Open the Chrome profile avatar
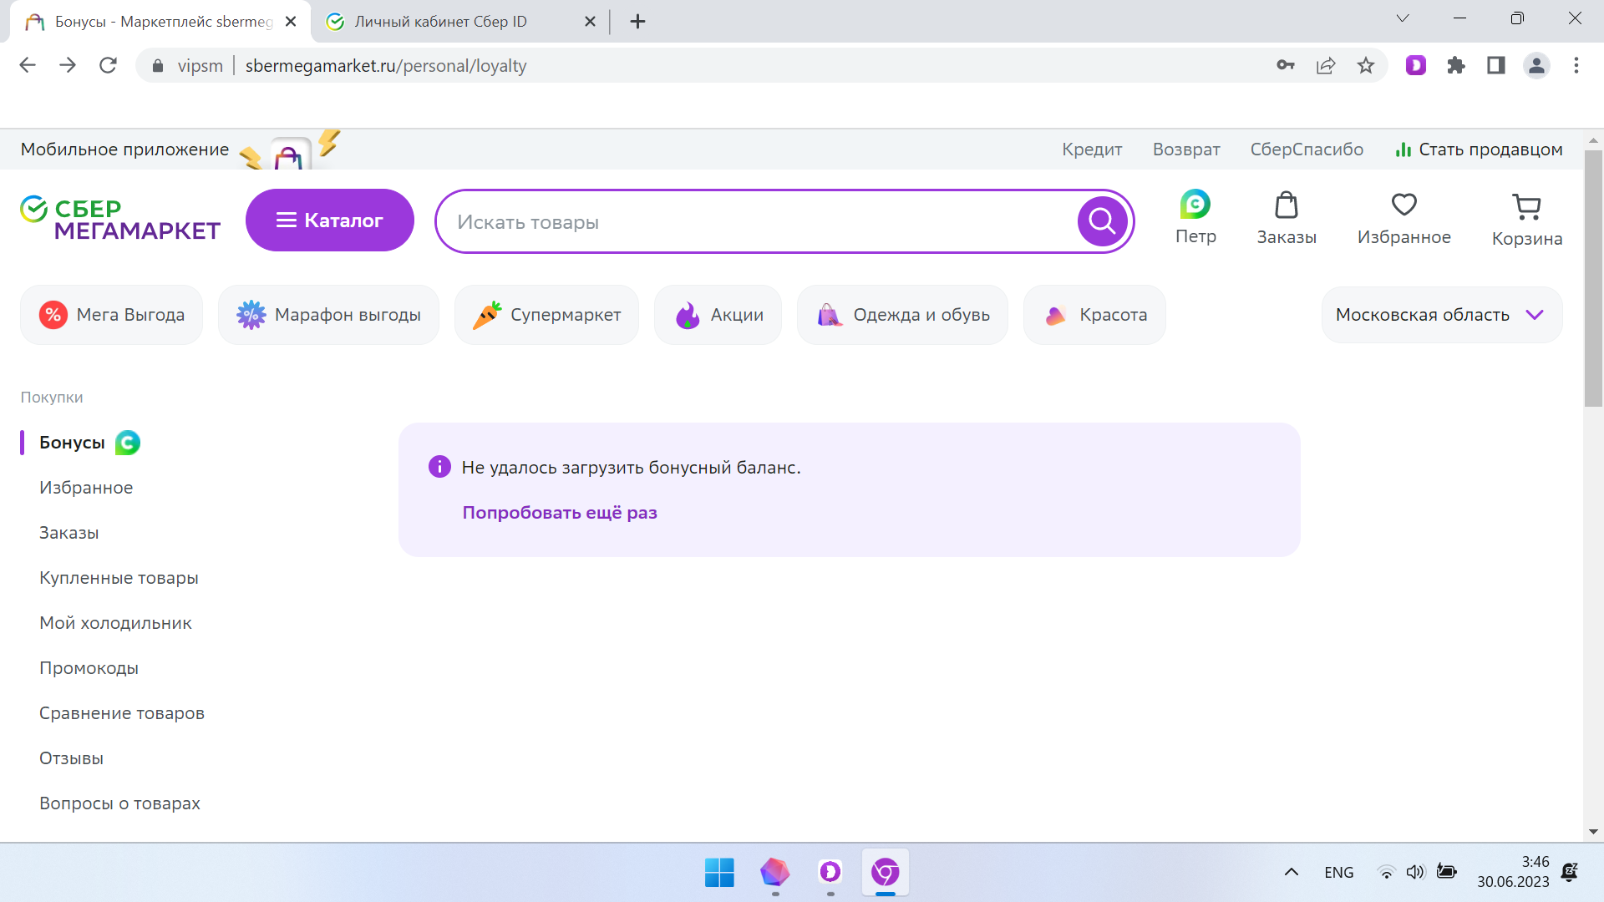Screen dimensions: 1604x902 point(1536,65)
